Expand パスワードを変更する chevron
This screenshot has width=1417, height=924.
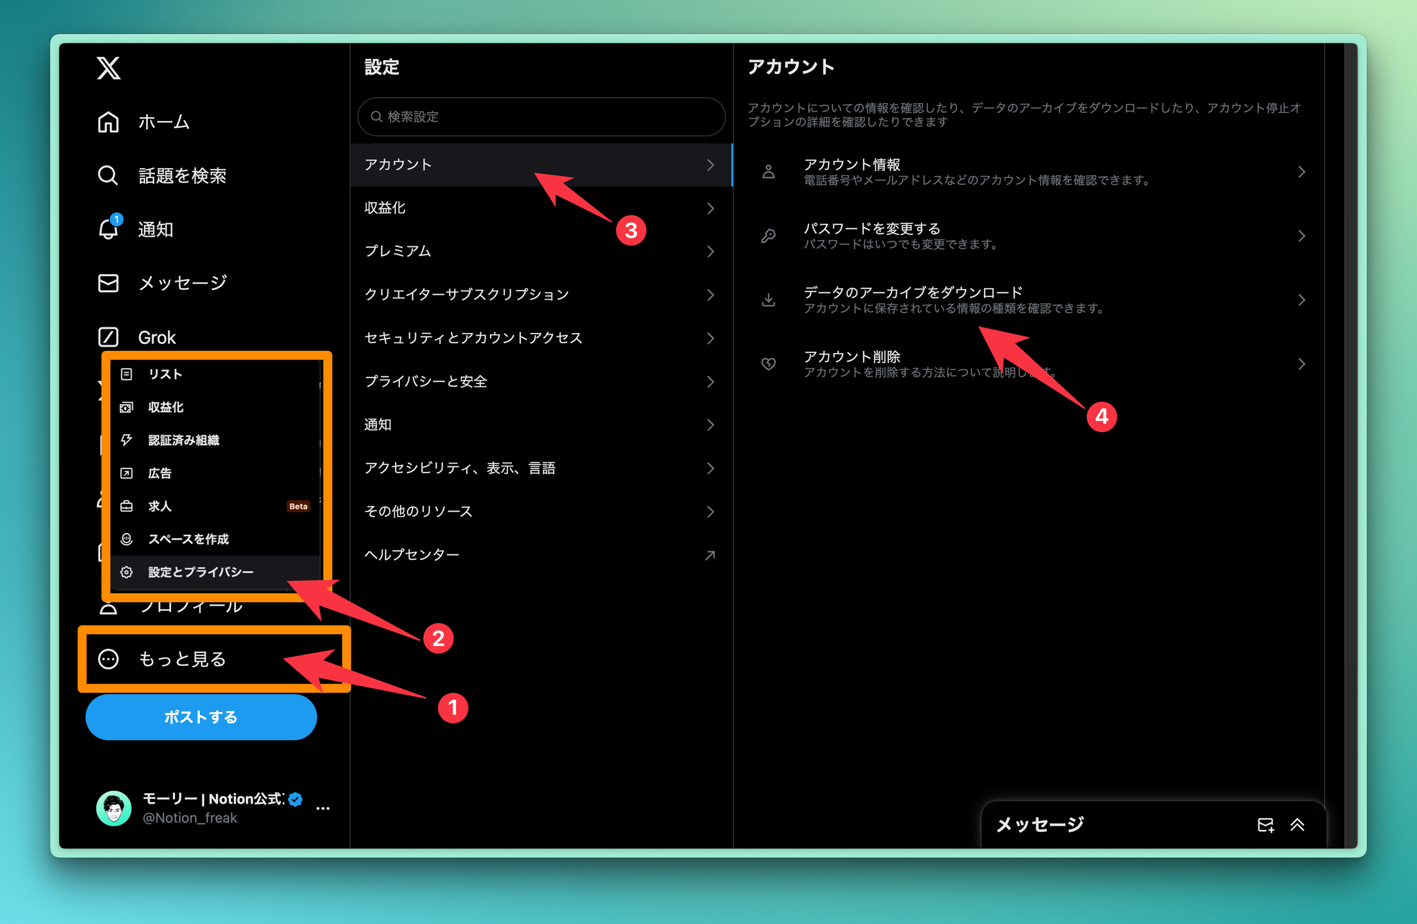tap(1301, 236)
